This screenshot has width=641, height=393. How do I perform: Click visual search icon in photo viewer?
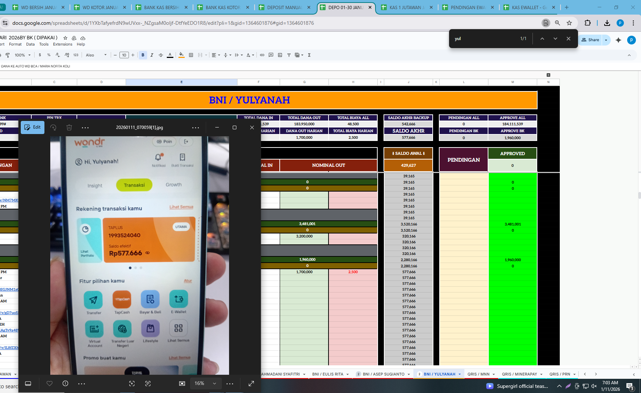click(x=132, y=384)
